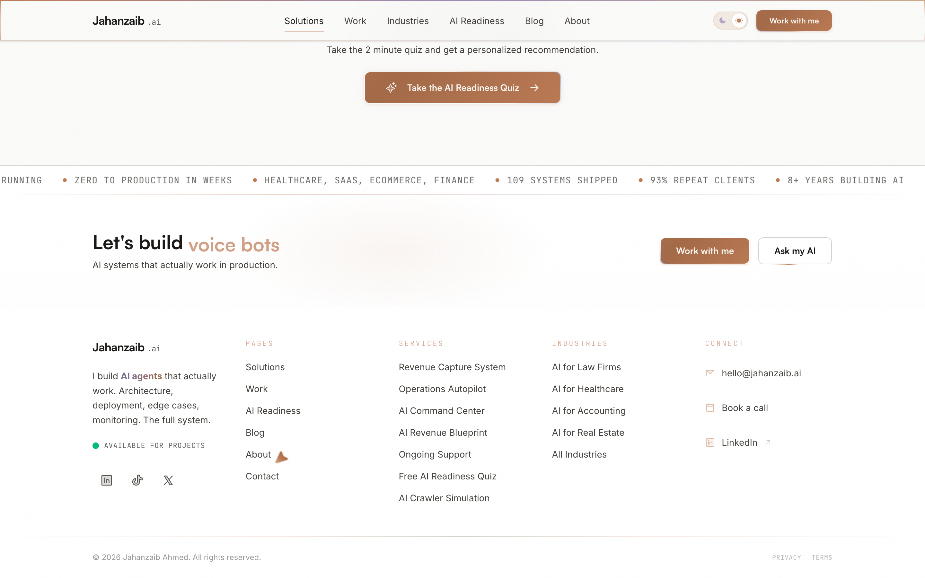The height and width of the screenshot is (578, 925).
Task: Click the copyright 2026 Jahanzaib Ahmed text
Action: tap(177, 557)
